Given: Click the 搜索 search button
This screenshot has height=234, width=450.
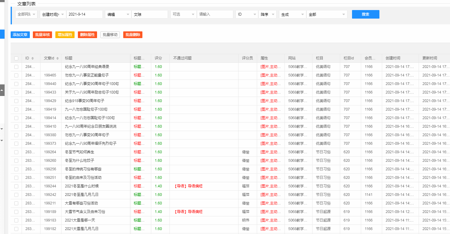Looking at the screenshot, I should pos(366,14).
